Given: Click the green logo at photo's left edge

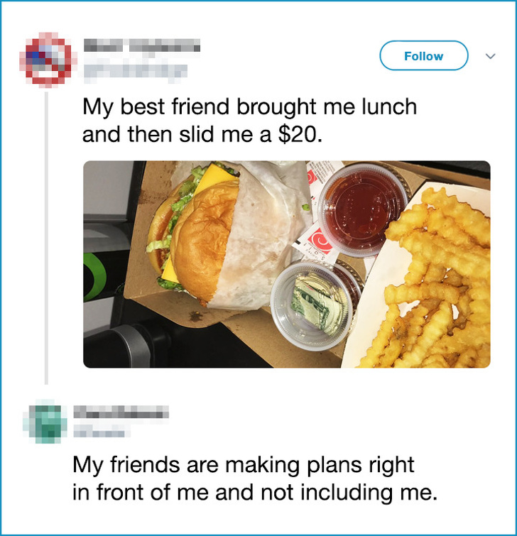Looking at the screenshot, I should pyautogui.click(x=94, y=276).
